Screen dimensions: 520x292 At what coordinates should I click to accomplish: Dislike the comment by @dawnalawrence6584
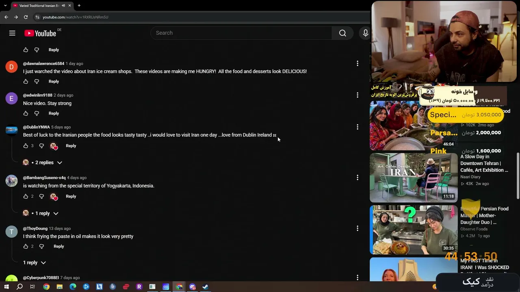coord(37,82)
